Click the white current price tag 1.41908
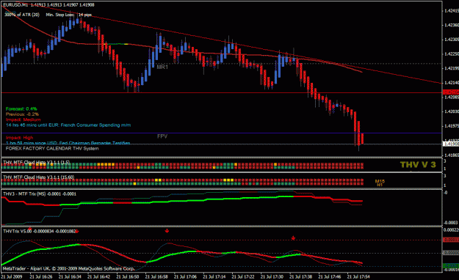The height and width of the screenshot is (280, 459). (451, 144)
